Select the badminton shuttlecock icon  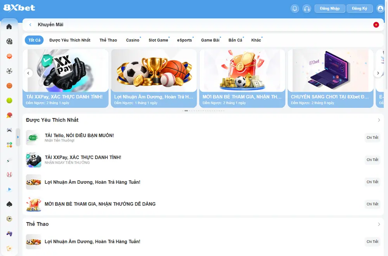(9, 160)
